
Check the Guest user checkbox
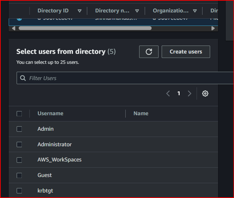click(x=19, y=175)
